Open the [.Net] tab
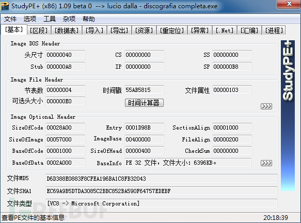 coord(225,30)
